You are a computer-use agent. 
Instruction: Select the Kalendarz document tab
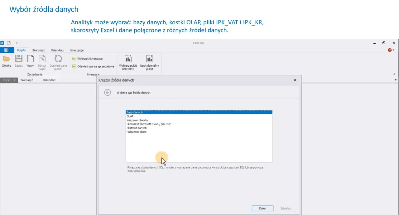click(x=50, y=80)
